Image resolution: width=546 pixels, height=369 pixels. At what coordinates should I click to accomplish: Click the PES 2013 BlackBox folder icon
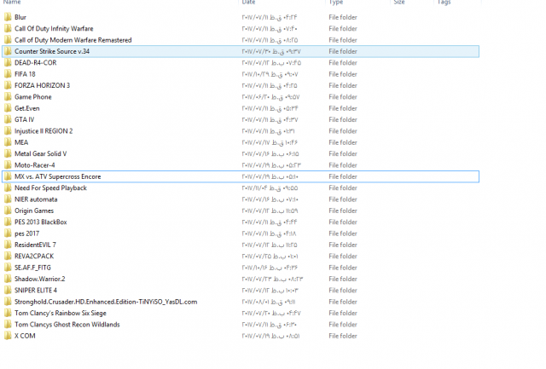tap(8, 222)
